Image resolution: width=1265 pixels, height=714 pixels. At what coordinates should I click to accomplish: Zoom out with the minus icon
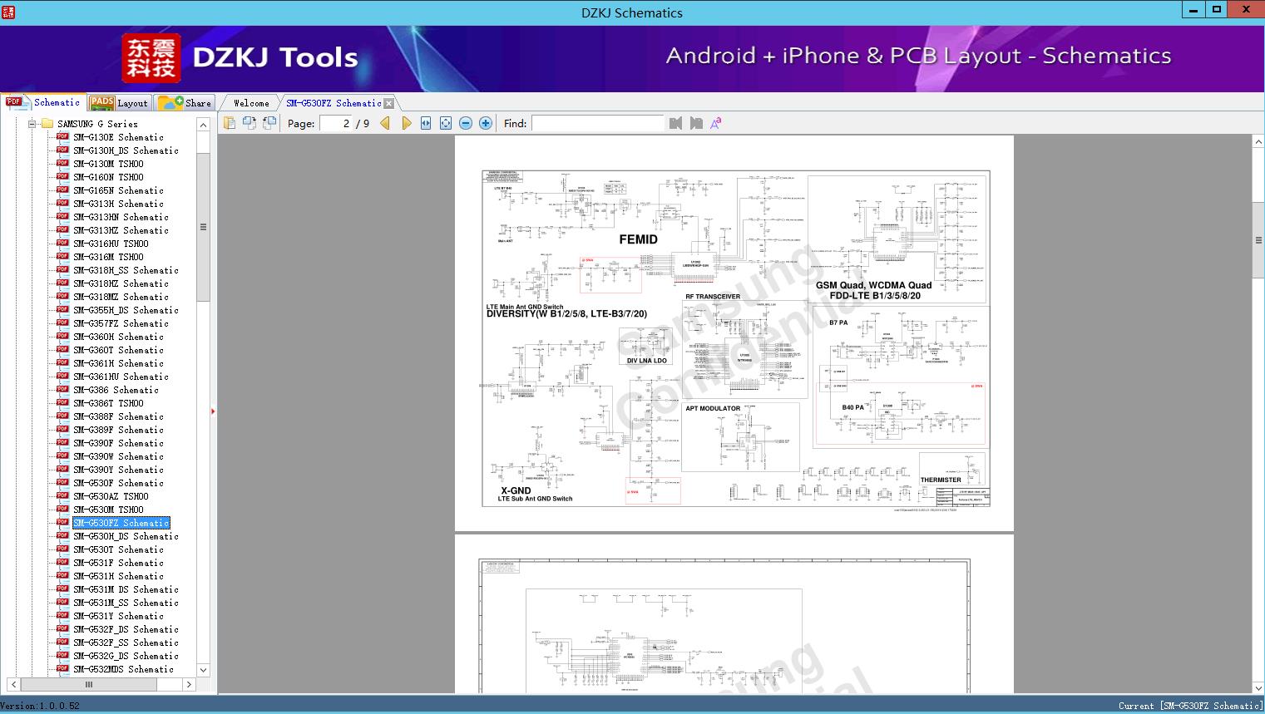click(x=466, y=123)
